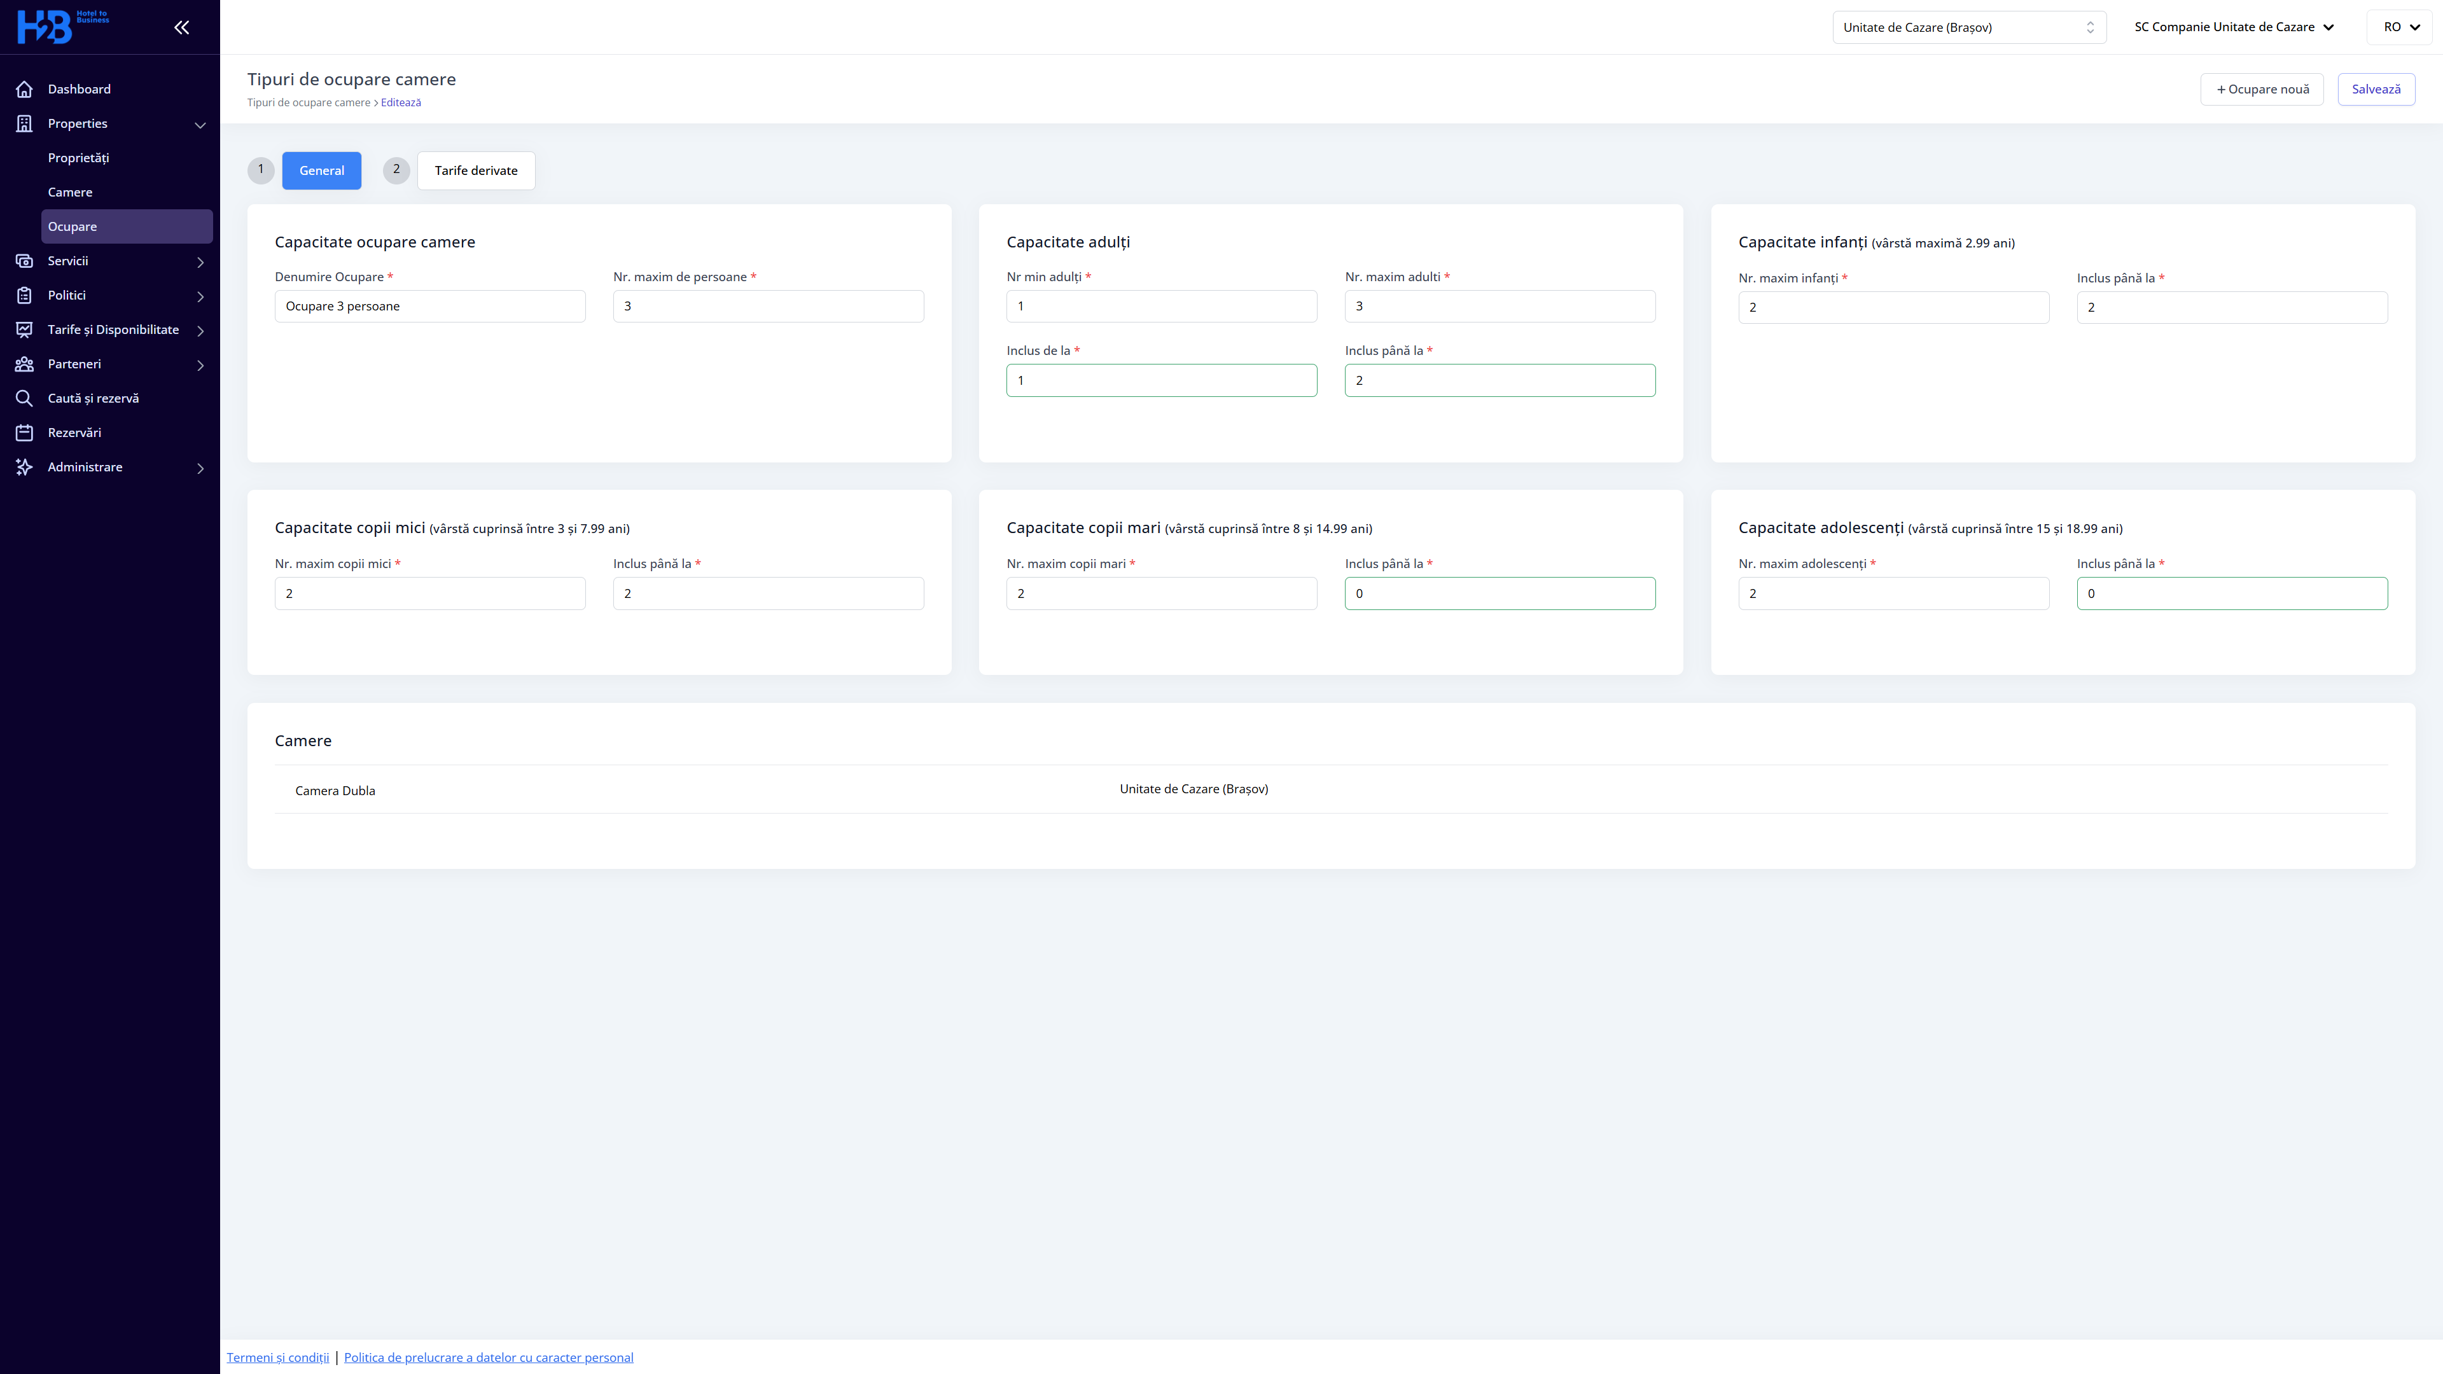Focus the adulți Inclus până la field
The image size is (2443, 1374).
coord(1500,380)
